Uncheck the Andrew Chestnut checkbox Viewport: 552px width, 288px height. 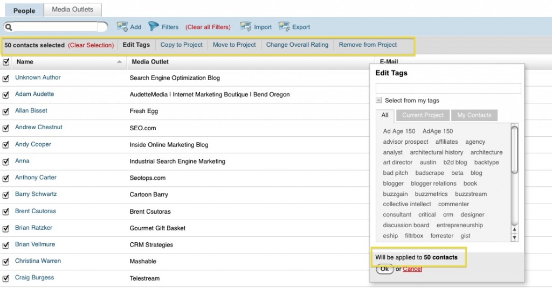click(5, 128)
